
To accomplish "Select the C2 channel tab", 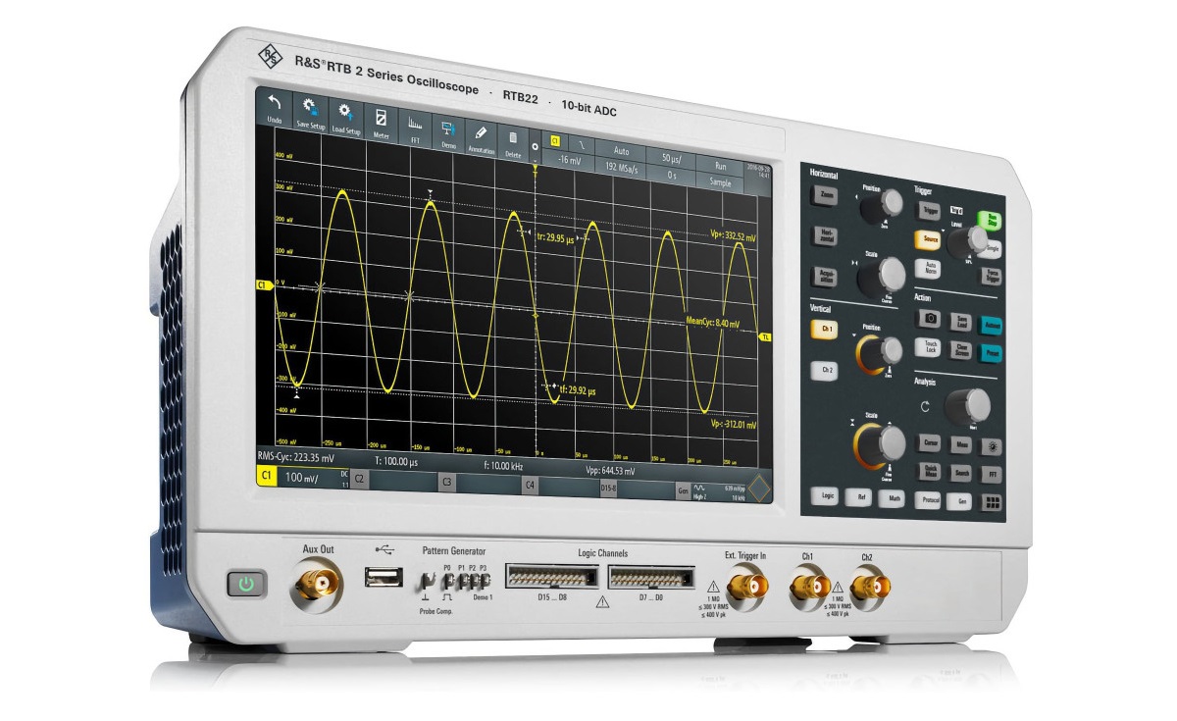I will pos(359,479).
